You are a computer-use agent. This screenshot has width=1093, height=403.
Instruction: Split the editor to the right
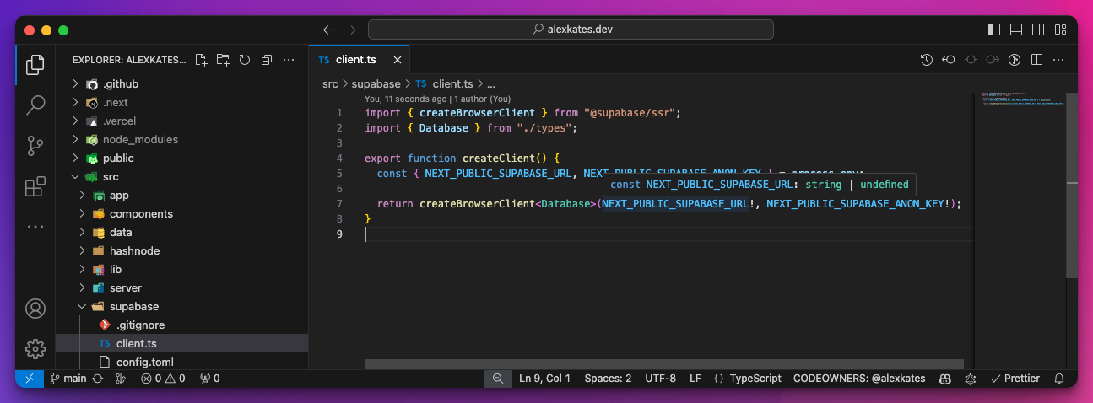click(1037, 60)
